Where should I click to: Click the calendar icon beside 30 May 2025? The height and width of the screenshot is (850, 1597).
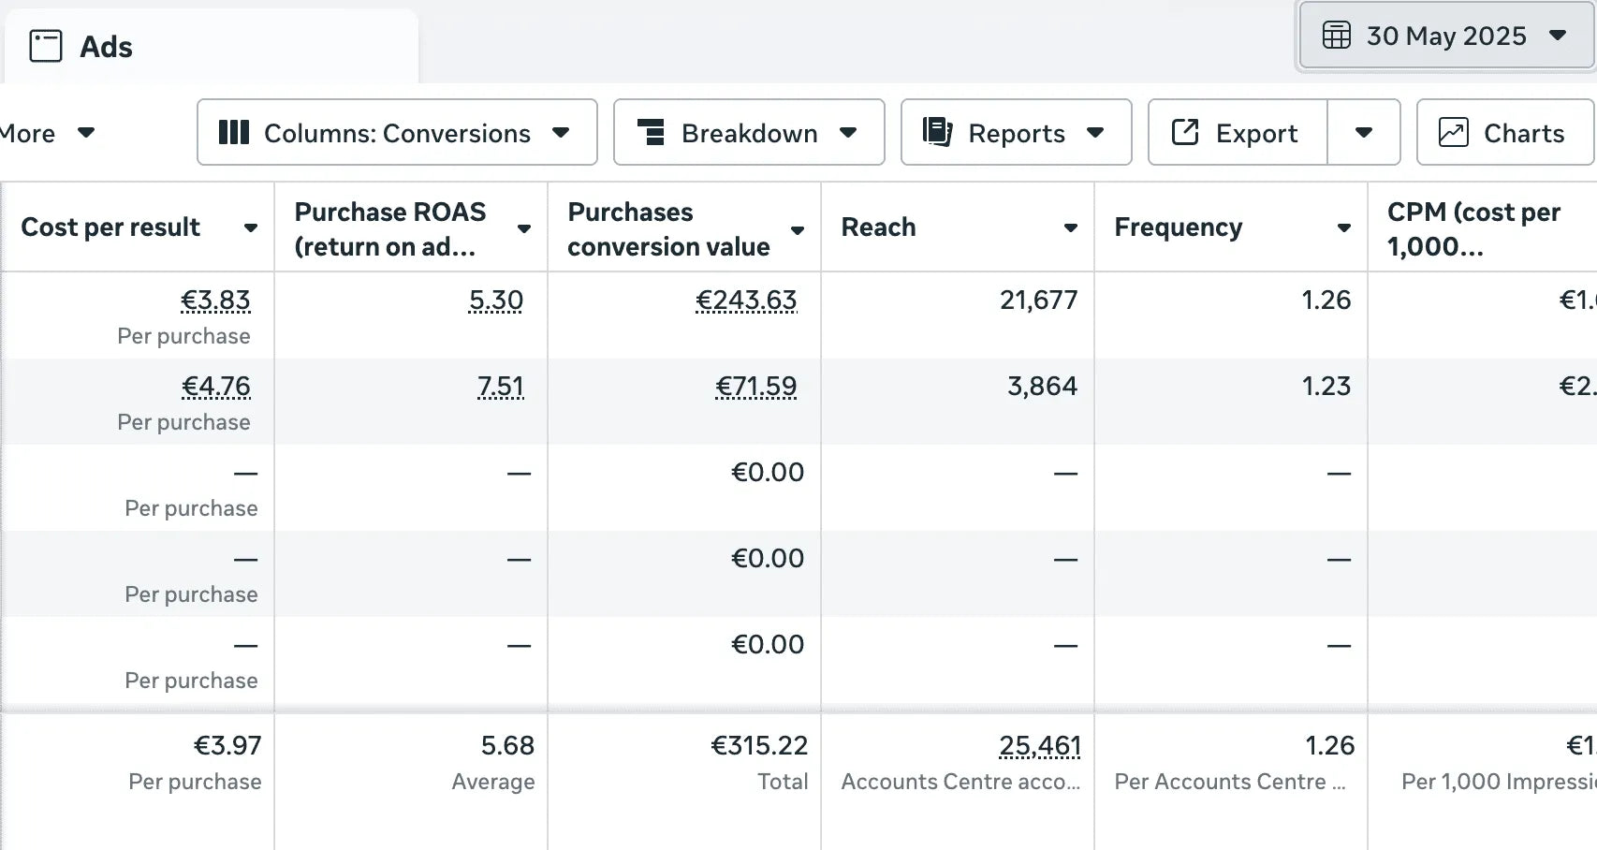1336,36
